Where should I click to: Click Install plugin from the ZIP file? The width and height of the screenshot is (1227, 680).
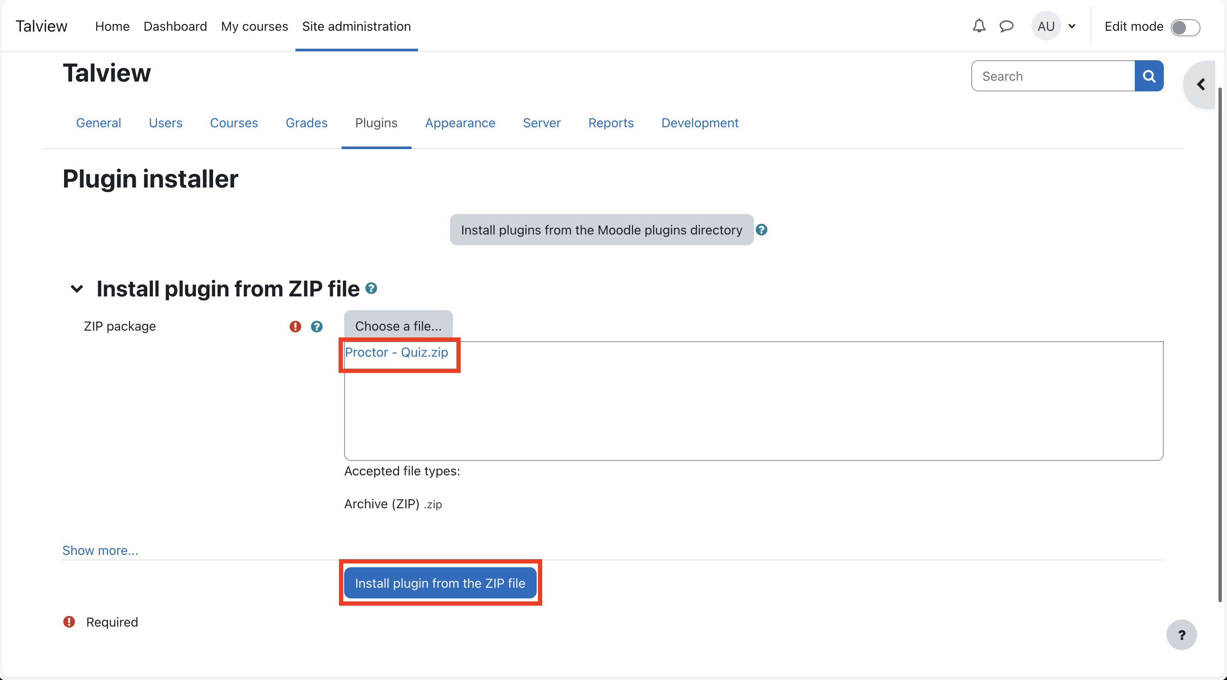[440, 583]
